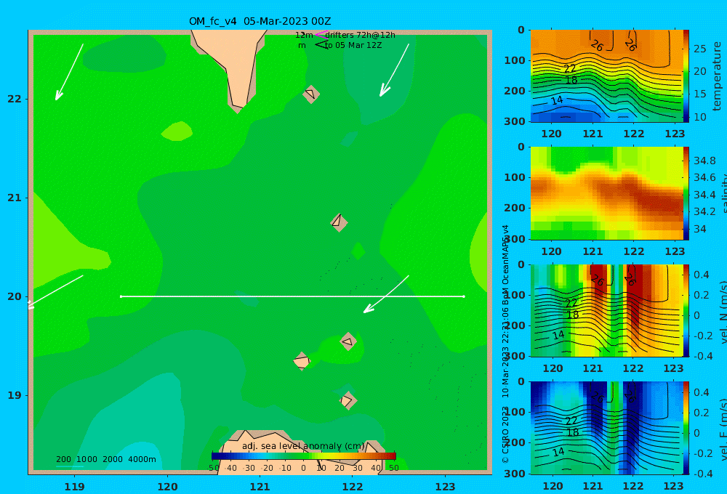Click latitude label '22' on the map axis
Viewport: 727px width, 494px height.
(x=15, y=99)
